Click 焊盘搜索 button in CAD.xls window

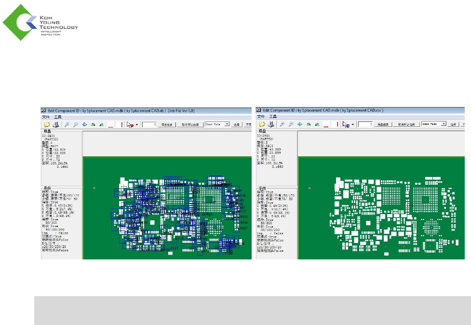click(x=167, y=125)
